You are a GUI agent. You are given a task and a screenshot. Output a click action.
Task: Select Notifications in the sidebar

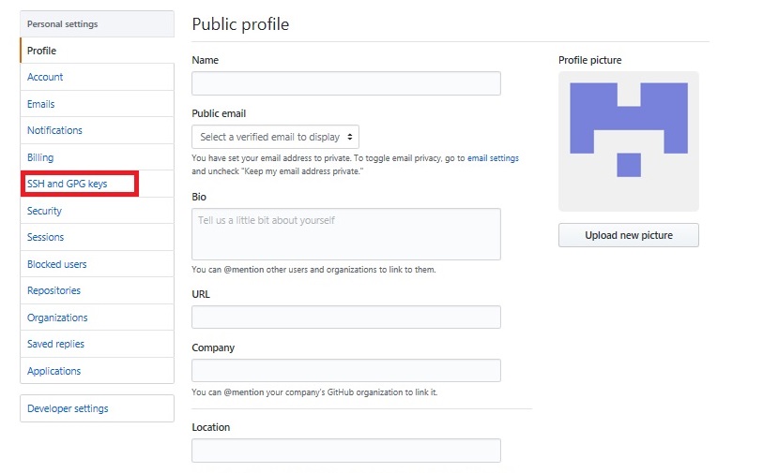(x=54, y=130)
